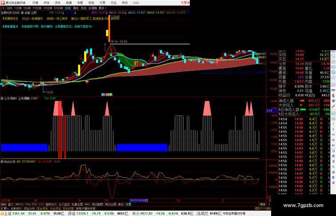
Task: Open the 资金分布 tab
Action: pos(29,208)
